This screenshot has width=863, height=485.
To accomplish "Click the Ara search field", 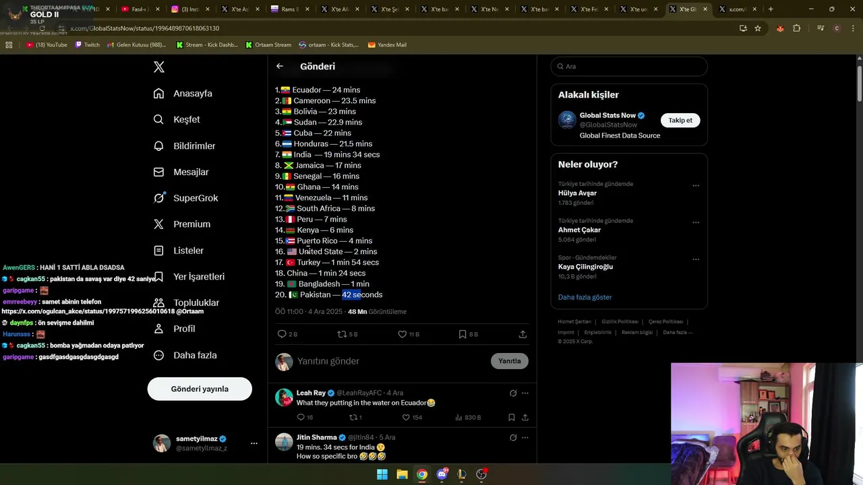I will click(629, 67).
